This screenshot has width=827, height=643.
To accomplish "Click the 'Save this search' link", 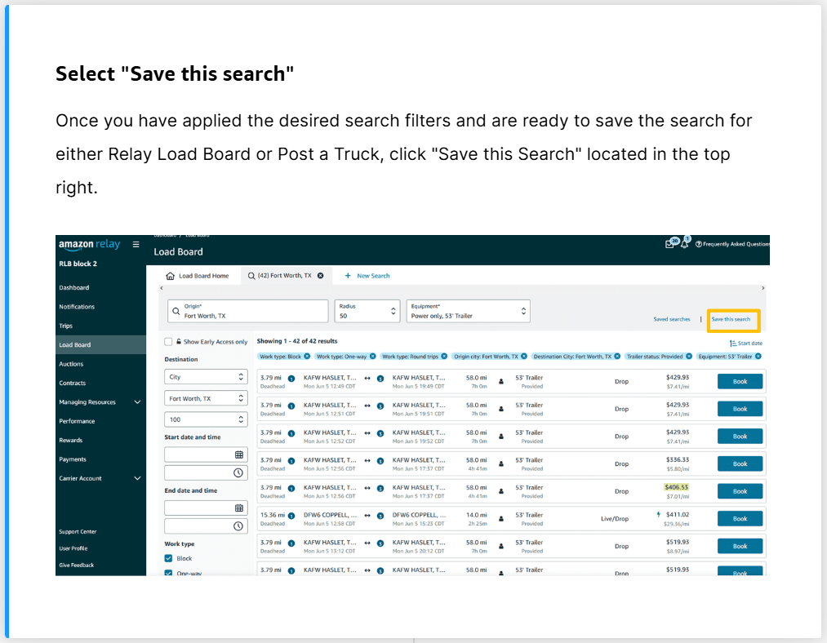I will coord(731,319).
